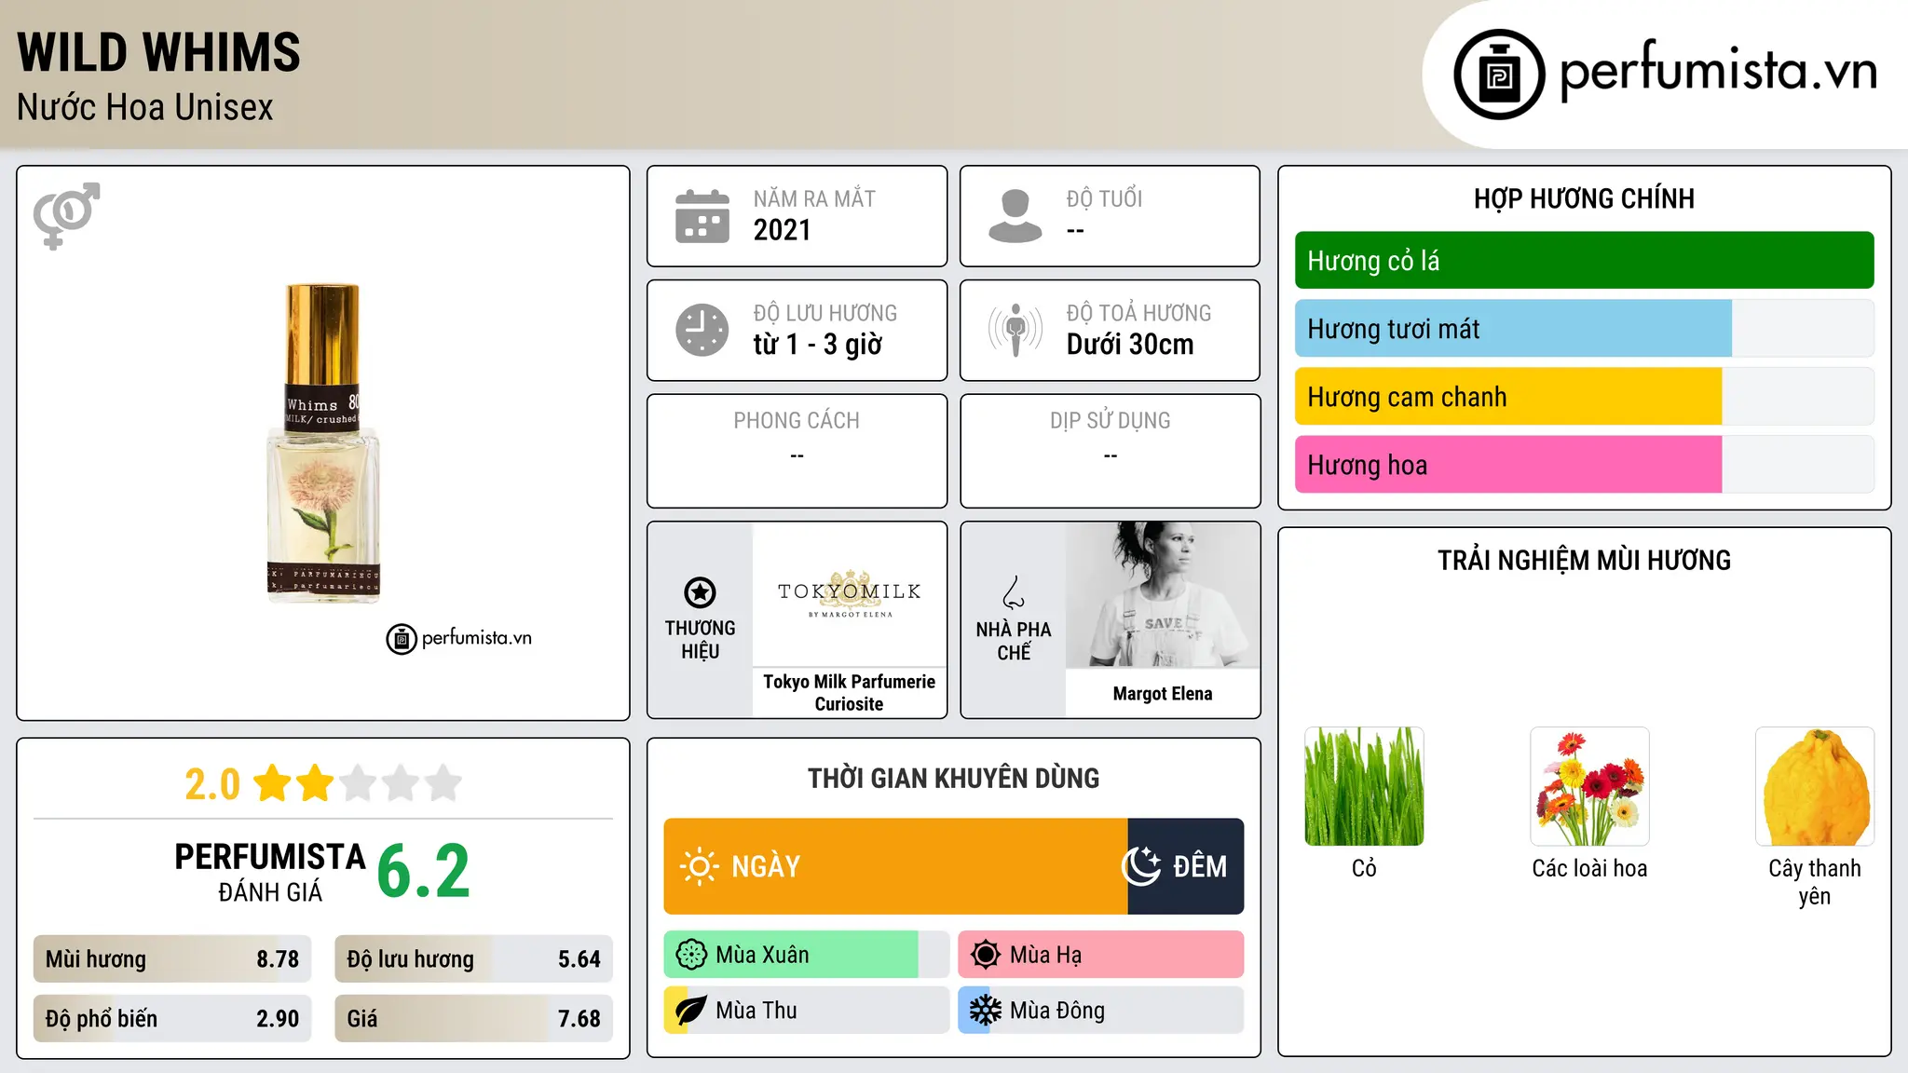The height and width of the screenshot is (1073, 1908).
Task: Click the pink Hương hoa accord bar
Action: click(x=1585, y=465)
